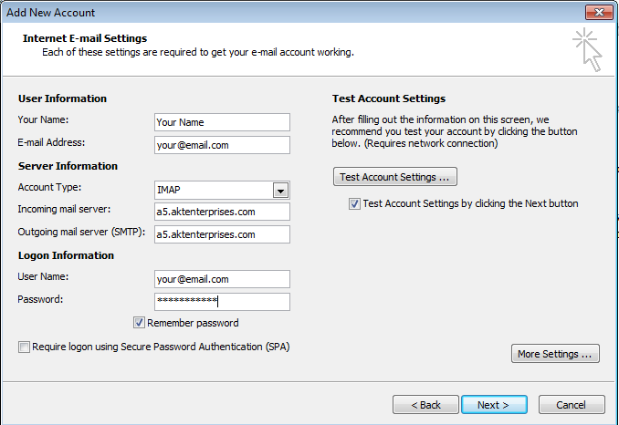Cancel the Add New Account wizard
Viewport: 619px width, 425px height.
[x=572, y=405]
